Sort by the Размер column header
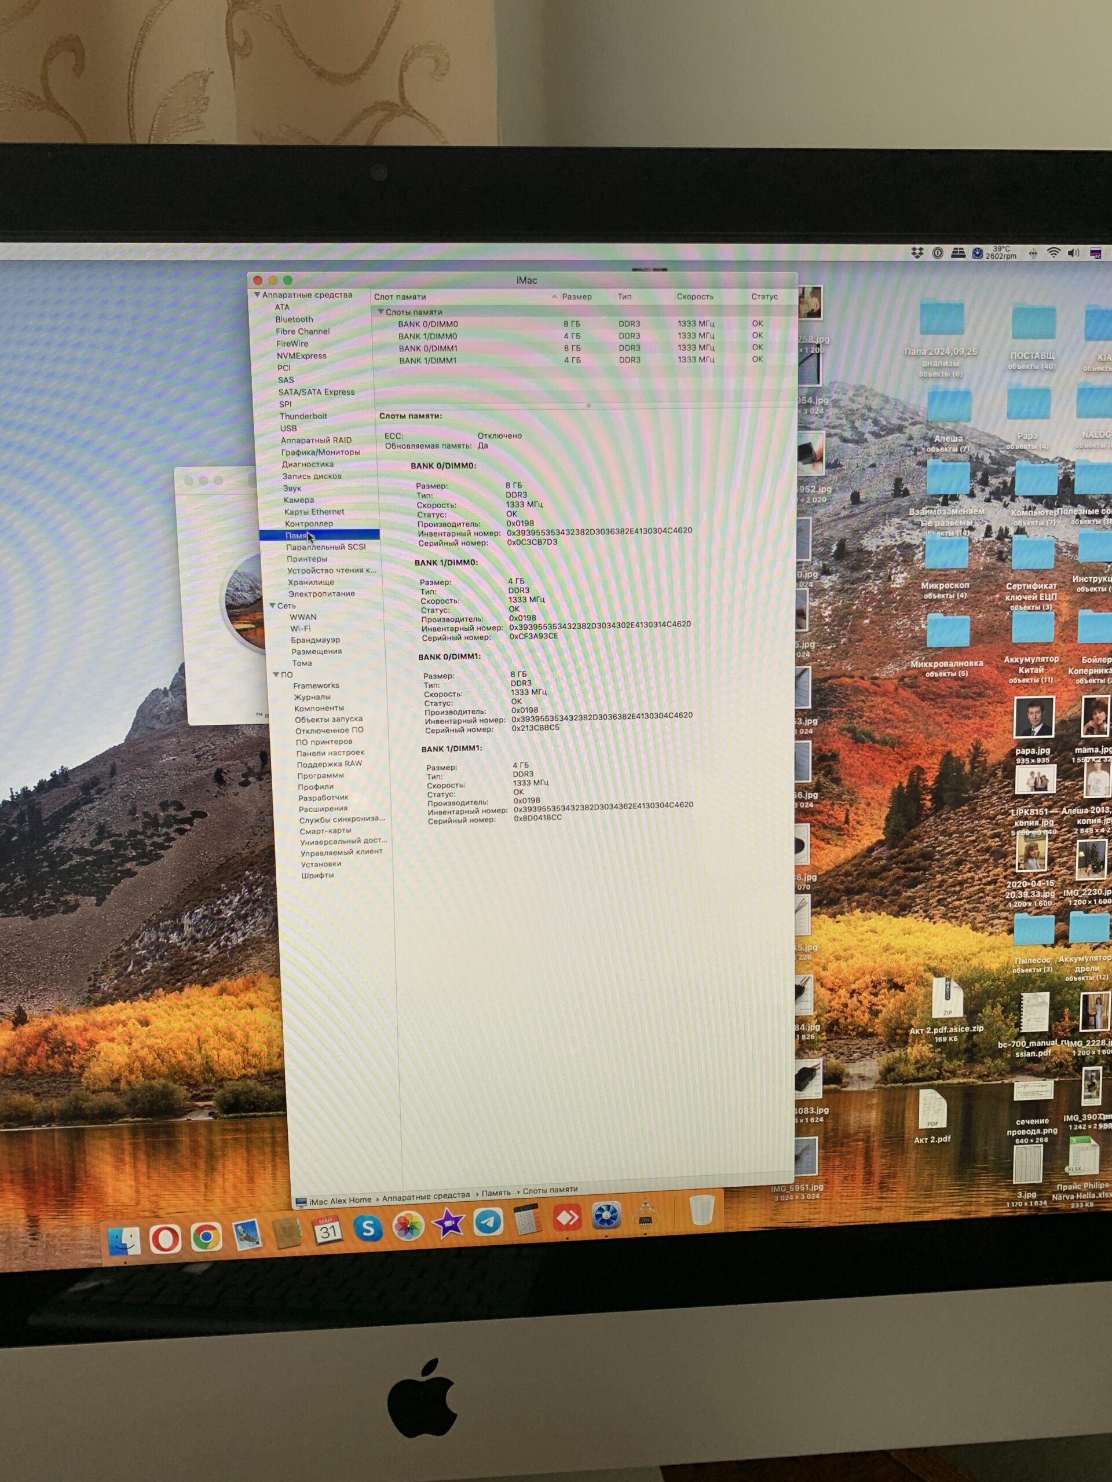Screen dimensions: 1112x1482 click(x=576, y=296)
